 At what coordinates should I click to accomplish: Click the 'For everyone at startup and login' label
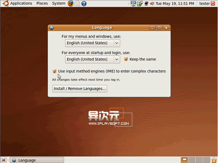pyautogui.click(x=96, y=53)
